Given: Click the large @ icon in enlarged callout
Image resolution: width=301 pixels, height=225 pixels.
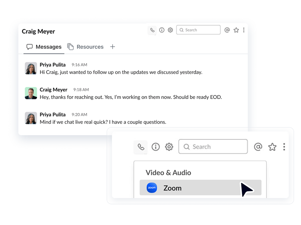Looking at the screenshot, I should click(258, 147).
